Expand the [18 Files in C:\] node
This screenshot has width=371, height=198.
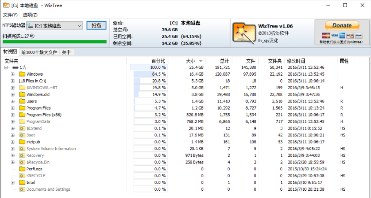coord(13,81)
